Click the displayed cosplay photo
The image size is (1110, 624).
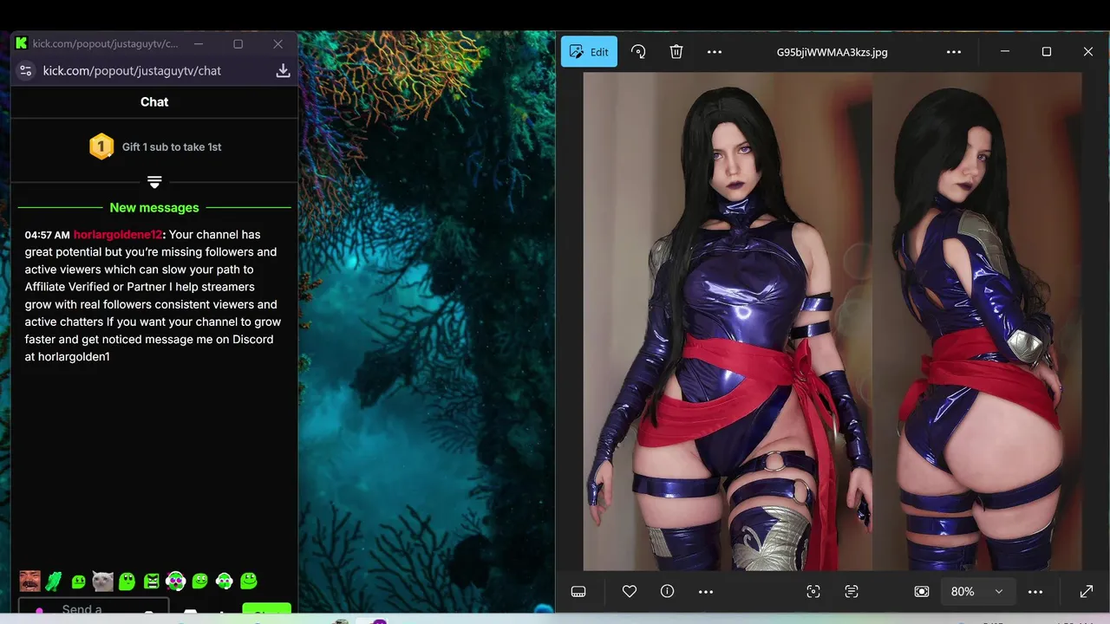(832, 321)
